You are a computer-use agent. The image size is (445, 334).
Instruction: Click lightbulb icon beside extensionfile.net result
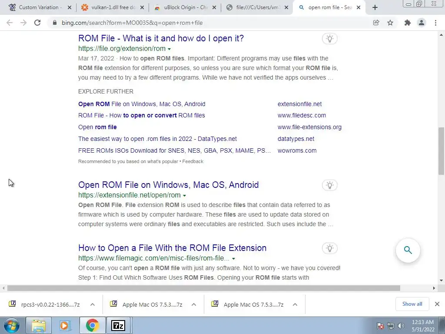pos(329,185)
